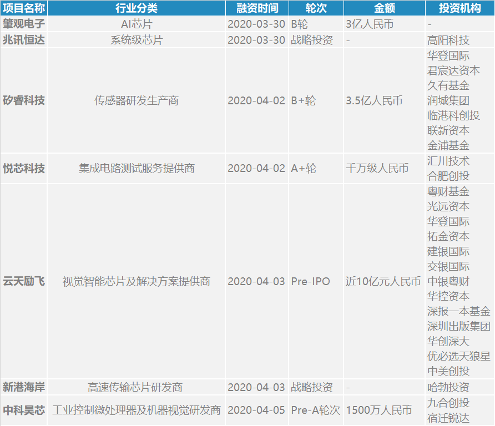Click the 融资时间 column header
Viewport: 495px width, 426px height.
[257, 8]
